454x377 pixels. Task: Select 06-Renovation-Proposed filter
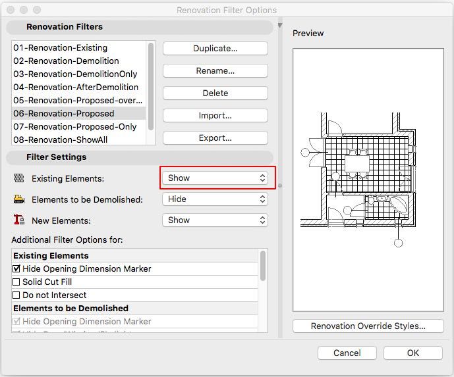[79, 113]
